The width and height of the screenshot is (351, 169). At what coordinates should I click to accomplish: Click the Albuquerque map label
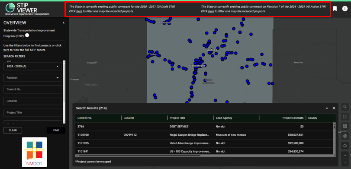[x=197, y=66]
